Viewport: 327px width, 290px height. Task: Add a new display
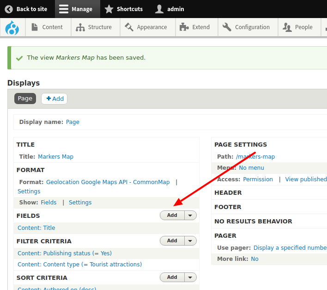(x=54, y=99)
